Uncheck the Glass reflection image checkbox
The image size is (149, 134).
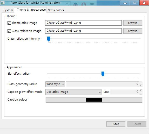point(9,31)
